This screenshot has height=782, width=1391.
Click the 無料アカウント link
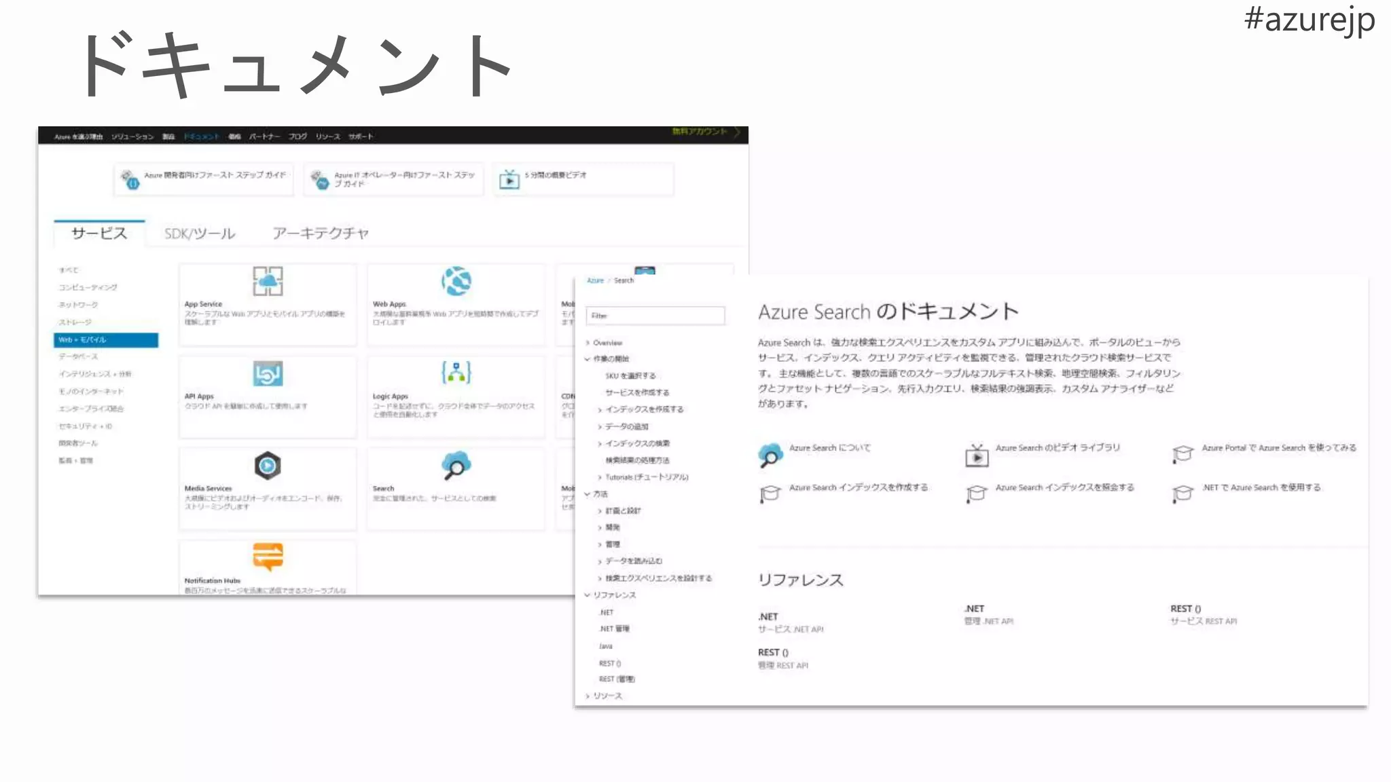700,132
